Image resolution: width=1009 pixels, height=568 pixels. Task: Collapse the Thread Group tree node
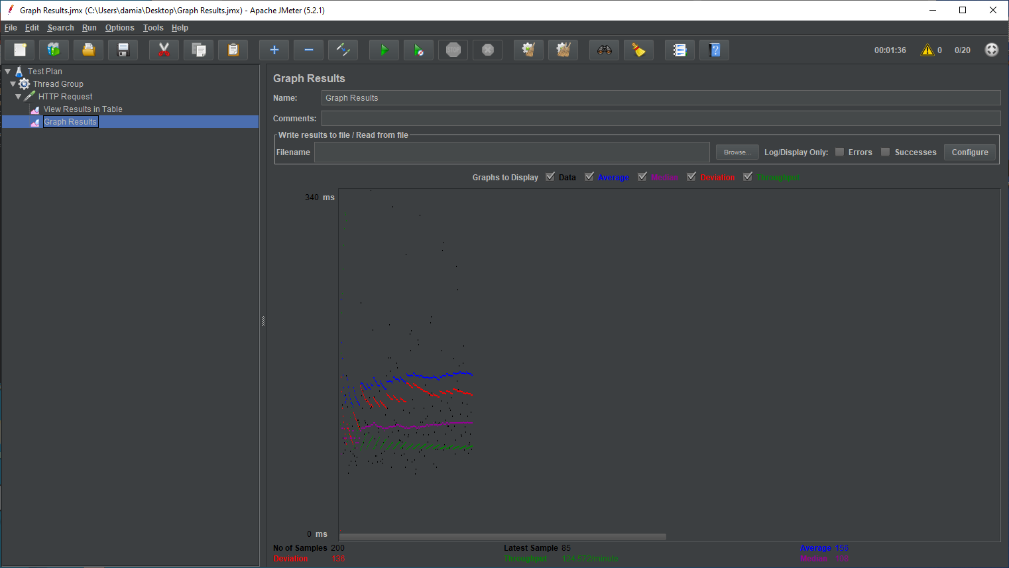tap(13, 84)
